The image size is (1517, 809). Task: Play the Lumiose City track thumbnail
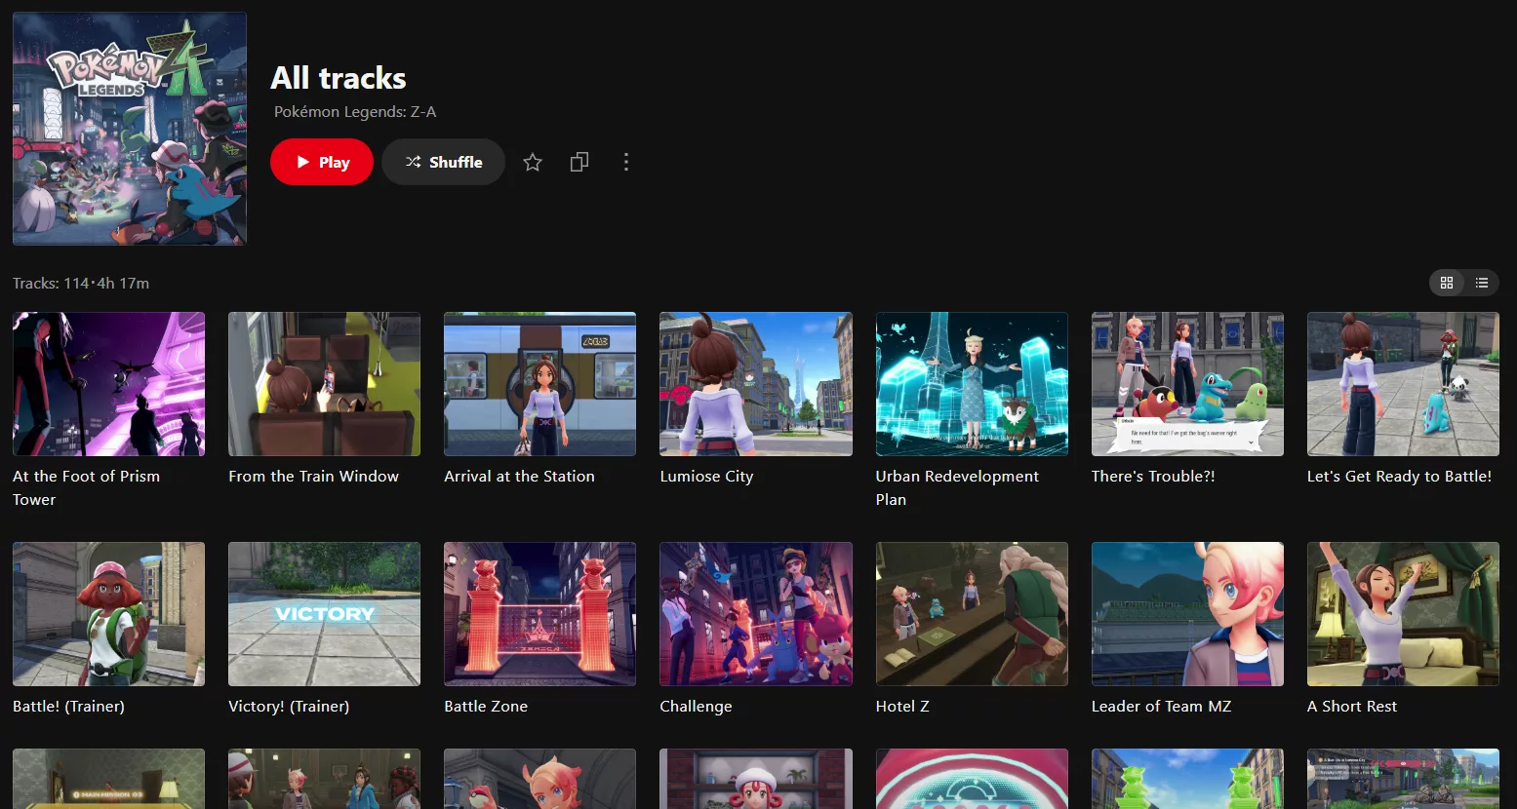click(x=756, y=384)
